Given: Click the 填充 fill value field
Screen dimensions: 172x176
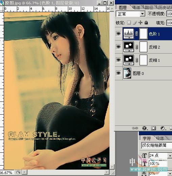Looking at the screenshot, I should 169,23.
